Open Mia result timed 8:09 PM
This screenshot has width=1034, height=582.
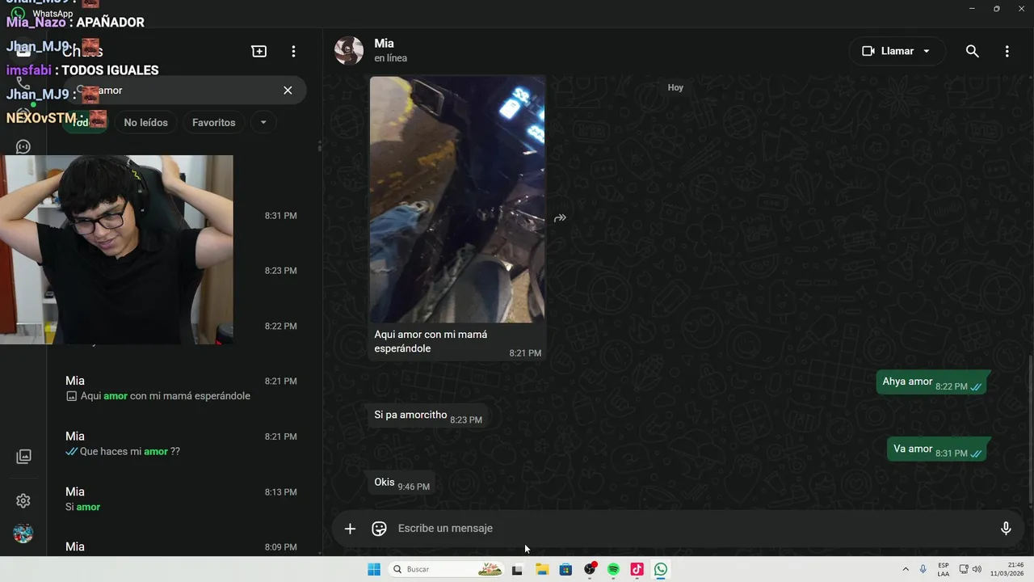click(x=184, y=543)
